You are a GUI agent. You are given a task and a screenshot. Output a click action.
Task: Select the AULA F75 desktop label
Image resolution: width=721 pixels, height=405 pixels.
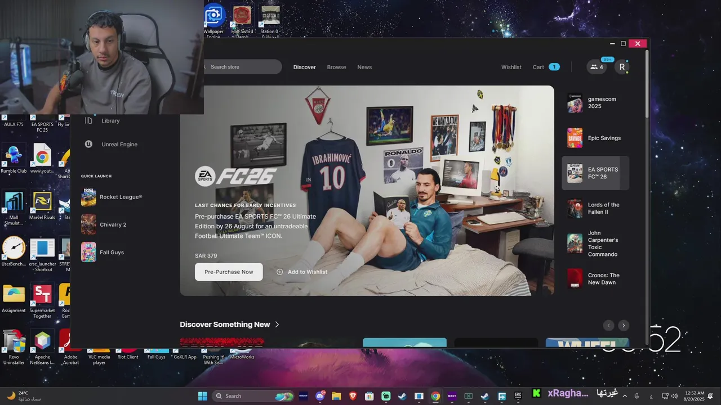click(x=14, y=124)
